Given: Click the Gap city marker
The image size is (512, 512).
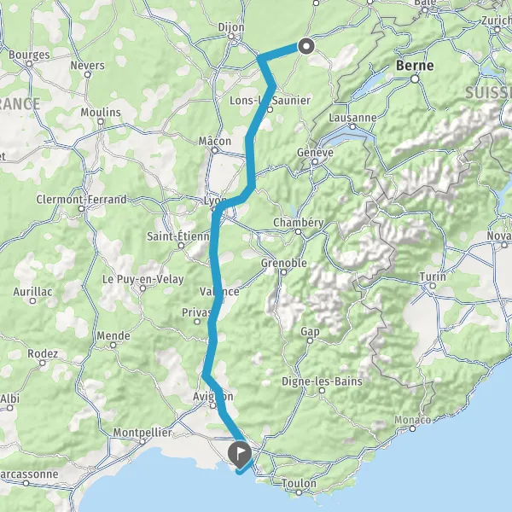Looking at the screenshot, I should (310, 340).
